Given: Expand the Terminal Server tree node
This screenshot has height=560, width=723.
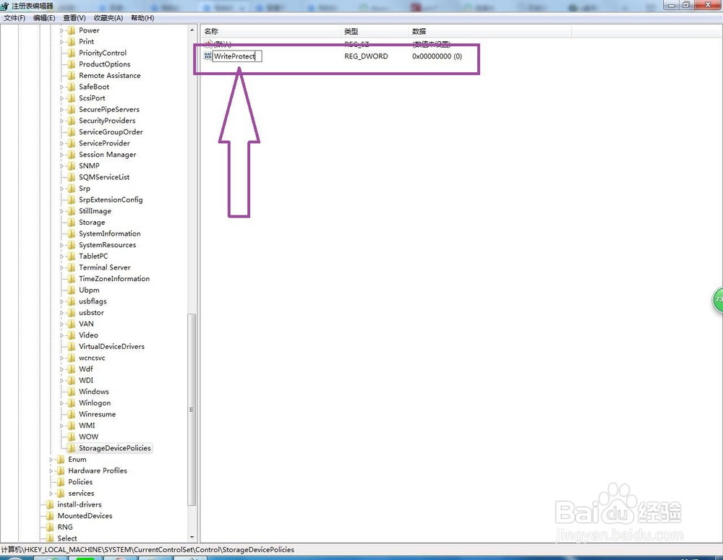Looking at the screenshot, I should (61, 268).
